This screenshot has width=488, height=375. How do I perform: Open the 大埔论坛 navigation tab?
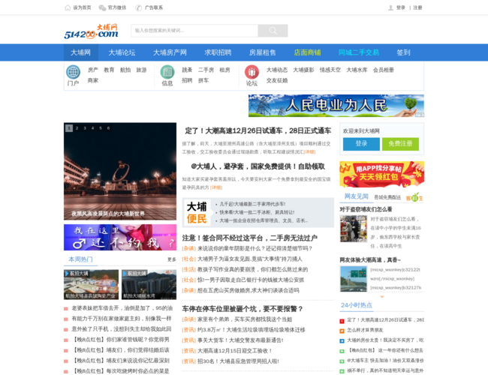point(122,52)
